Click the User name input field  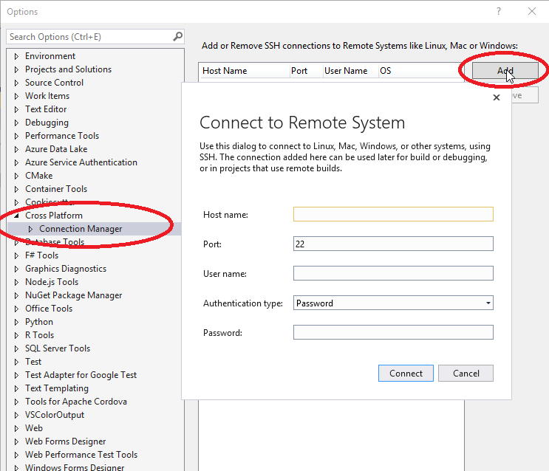coord(393,273)
